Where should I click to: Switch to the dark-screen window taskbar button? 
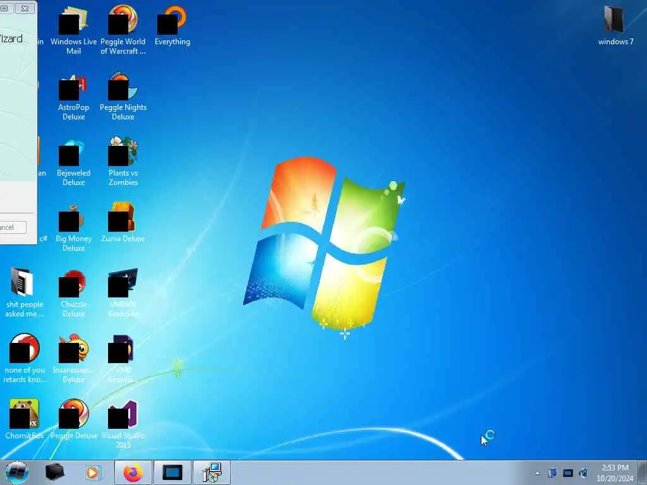[x=172, y=472]
